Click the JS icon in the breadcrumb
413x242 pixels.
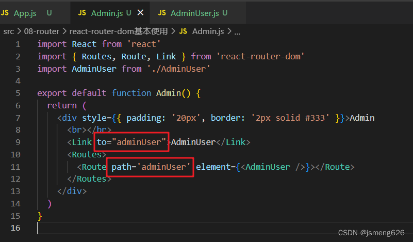[183, 31]
